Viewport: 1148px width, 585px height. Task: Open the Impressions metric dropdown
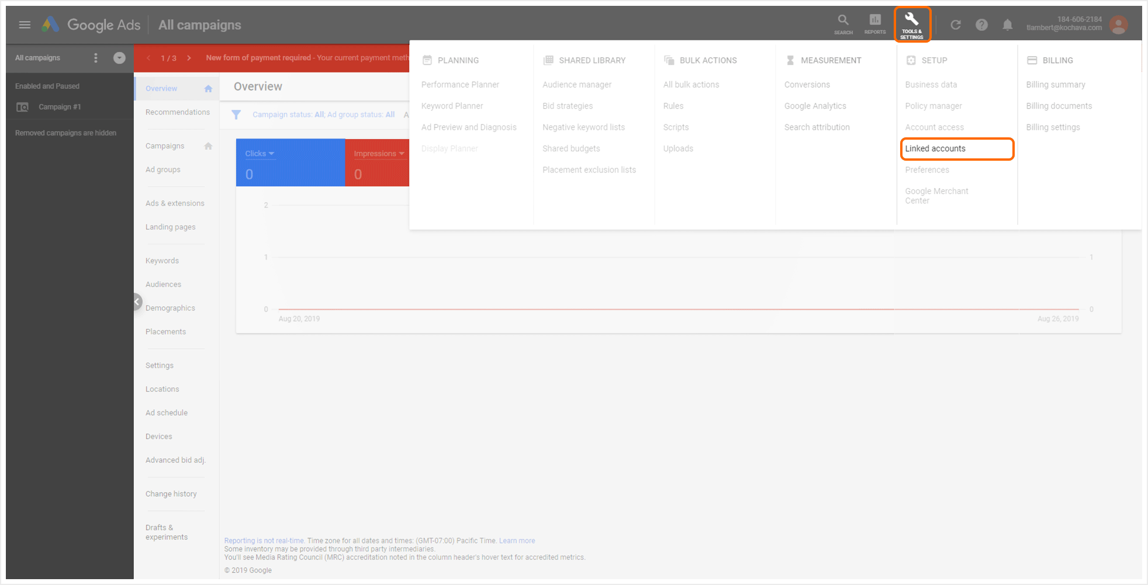[x=379, y=154]
